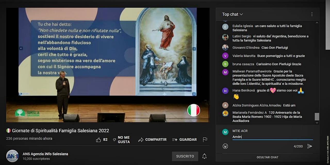
Task: Click the MTIE ACR name above input
Action: [240, 131]
